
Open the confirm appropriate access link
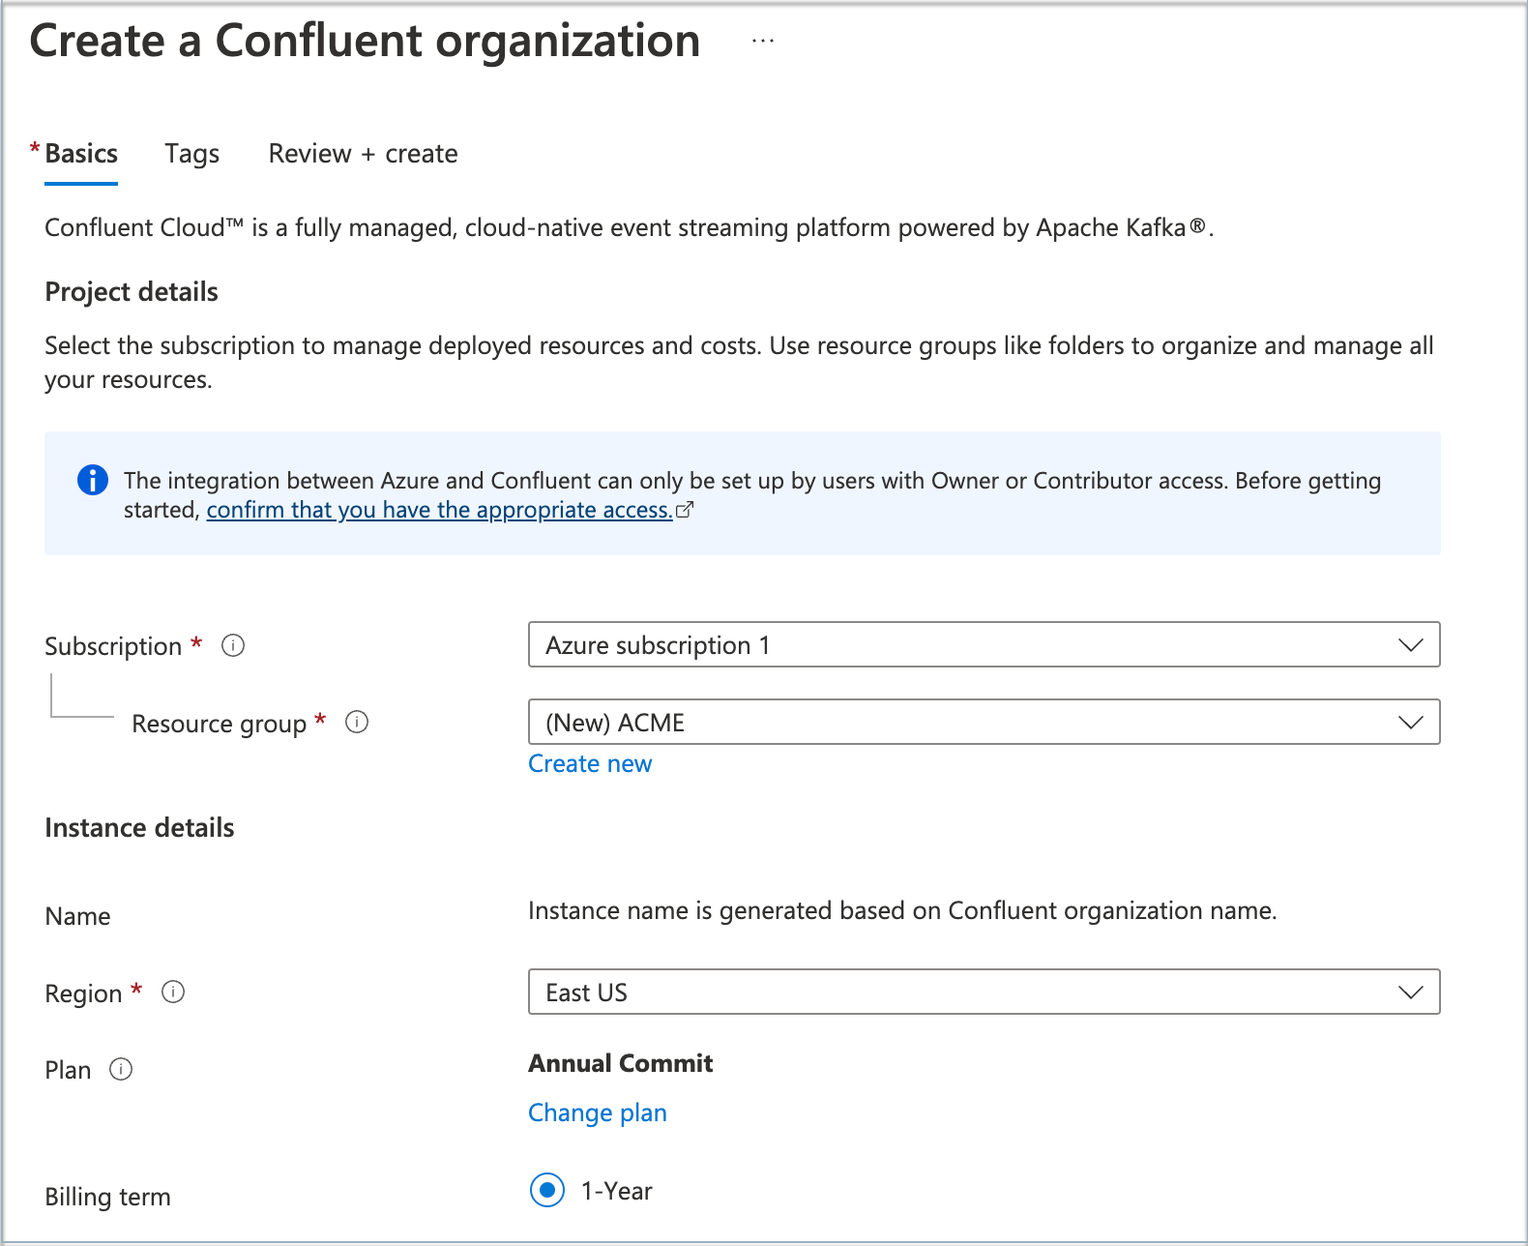pos(439,510)
